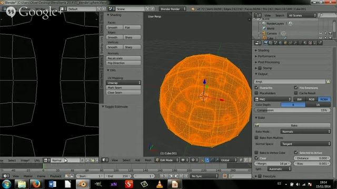Open Word from taskbar
337x189 pixels.
[52, 184]
